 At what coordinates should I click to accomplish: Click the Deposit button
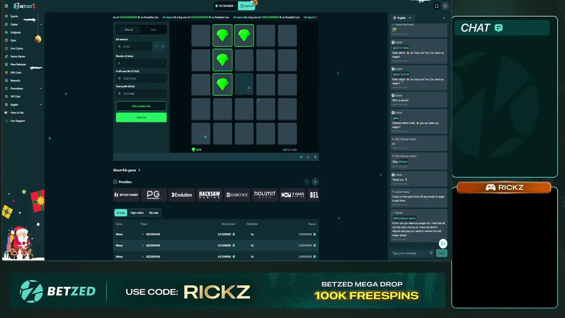point(246,6)
